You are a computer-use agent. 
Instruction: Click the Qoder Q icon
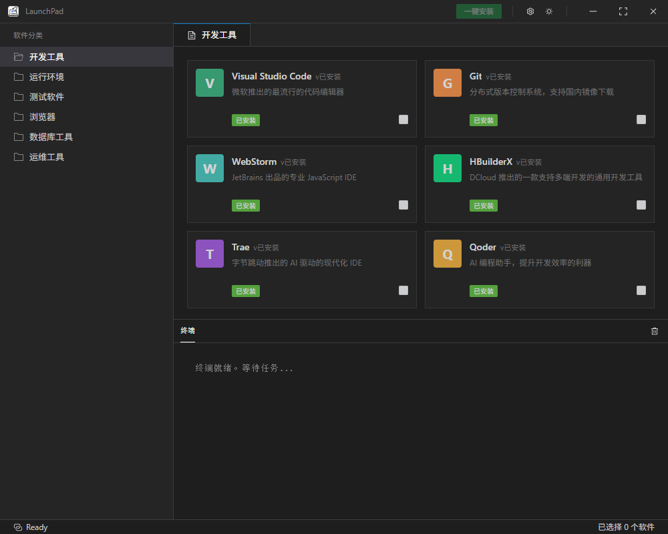[x=448, y=254]
